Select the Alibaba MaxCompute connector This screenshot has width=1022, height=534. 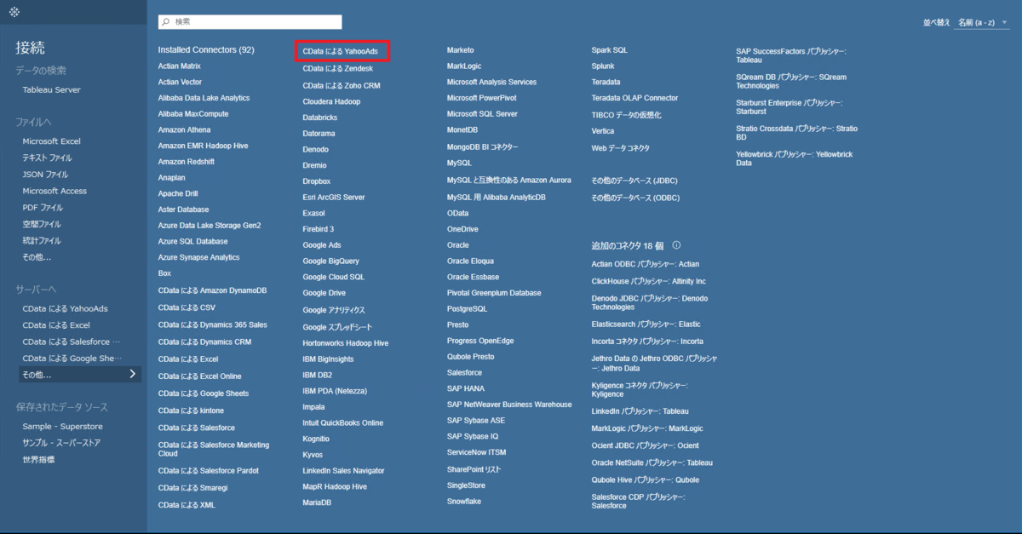click(193, 114)
